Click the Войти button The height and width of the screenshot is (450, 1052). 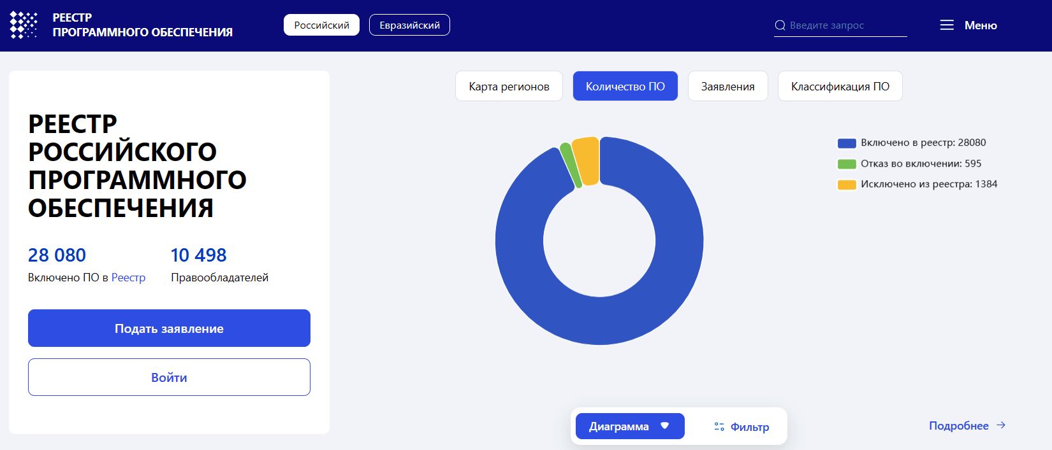point(169,377)
